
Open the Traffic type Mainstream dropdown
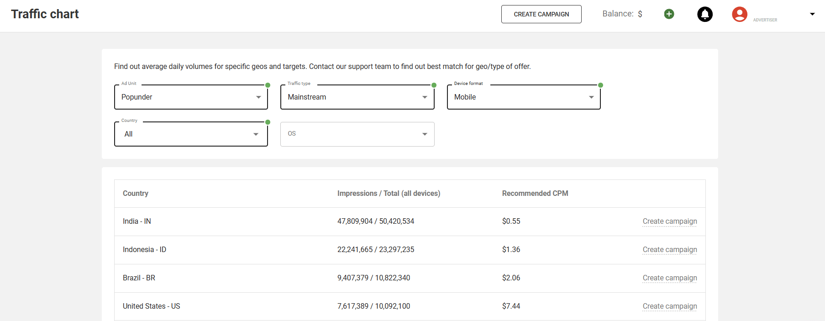[x=357, y=97]
